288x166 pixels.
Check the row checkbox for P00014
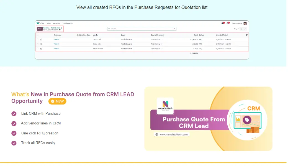tap(38, 48)
